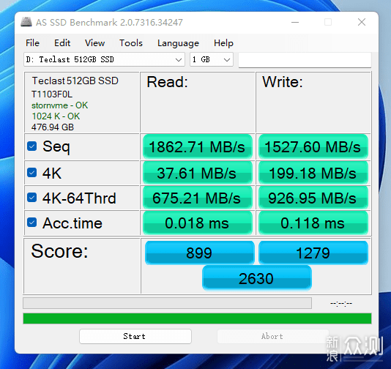Toggle the Acc.time test checkbox
The height and width of the screenshot is (369, 391).
coord(32,223)
